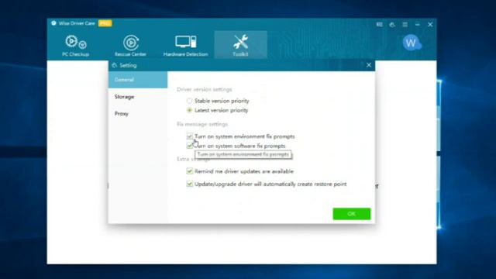This screenshot has width=496, height=279.
Task: Open the Rescue Center section
Action: pos(130,45)
